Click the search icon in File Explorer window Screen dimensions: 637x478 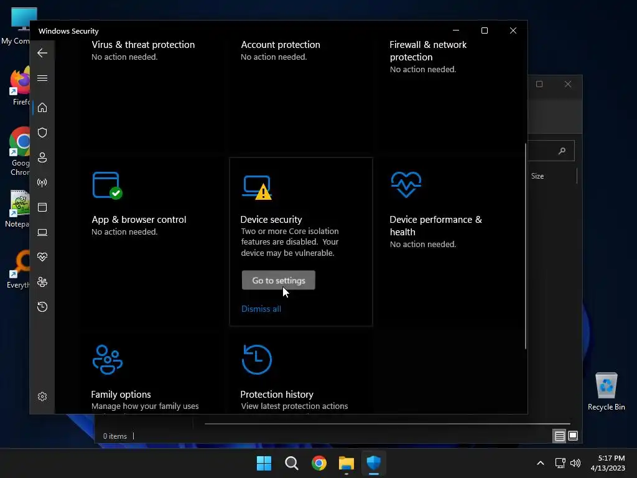[562, 151]
